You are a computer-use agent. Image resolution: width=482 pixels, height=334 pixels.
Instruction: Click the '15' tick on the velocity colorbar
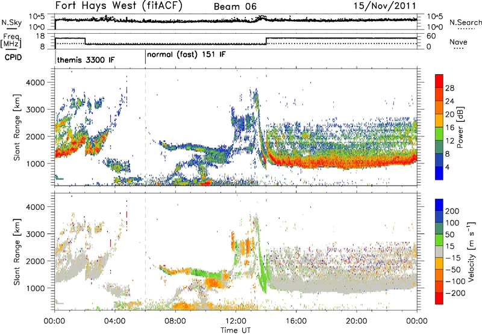point(449,246)
